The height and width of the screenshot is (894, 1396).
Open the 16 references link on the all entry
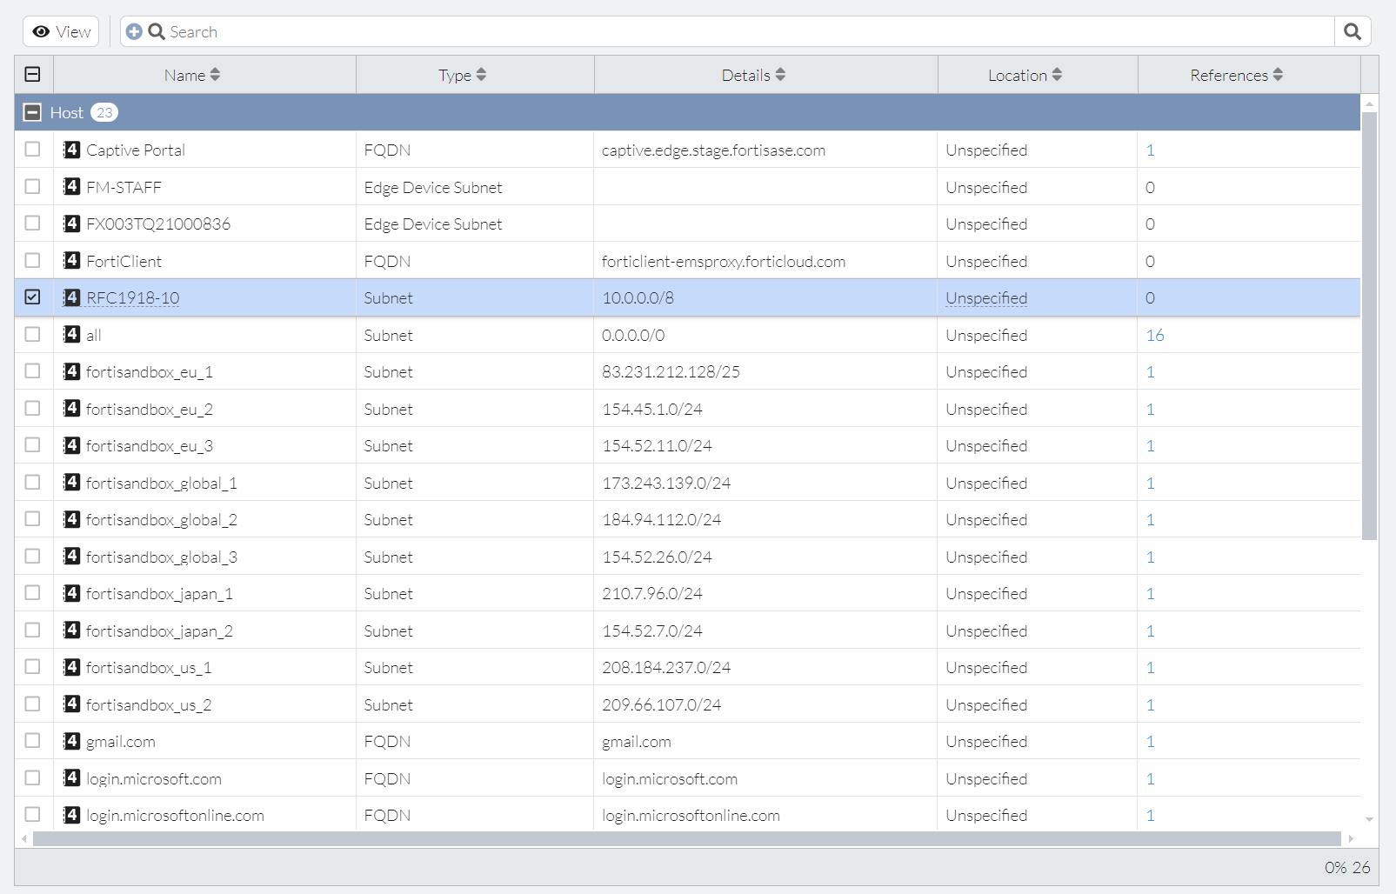tap(1154, 334)
